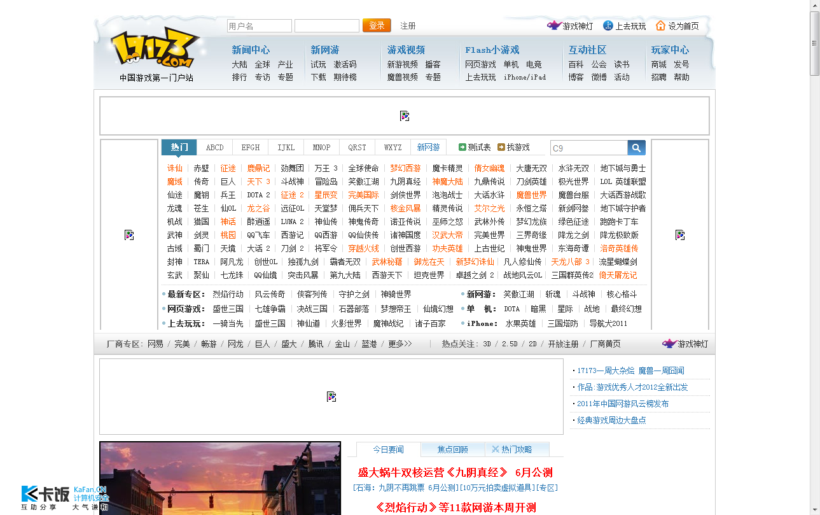
Task: Open the 互动社区 menu heading
Action: (x=587, y=50)
